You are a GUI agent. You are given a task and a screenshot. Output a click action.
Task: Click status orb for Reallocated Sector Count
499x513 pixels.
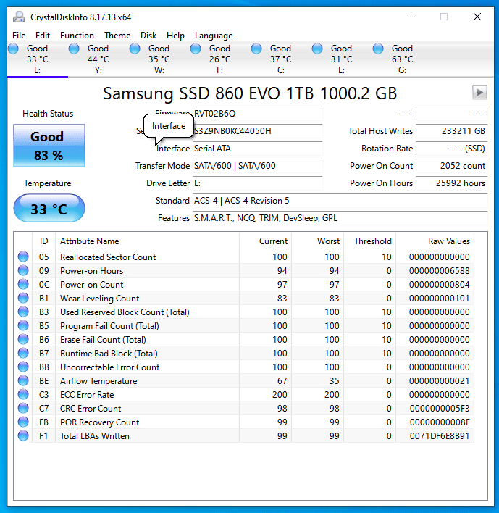23,256
